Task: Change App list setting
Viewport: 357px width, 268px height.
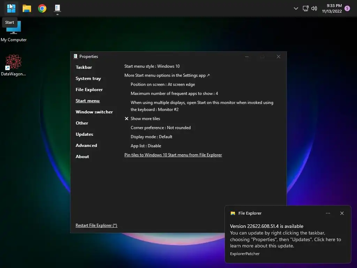Action: coord(146,146)
